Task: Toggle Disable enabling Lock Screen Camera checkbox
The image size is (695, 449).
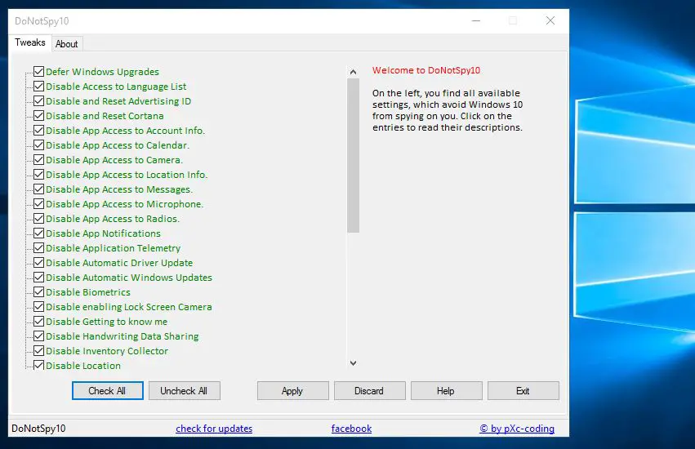Action: coord(38,306)
